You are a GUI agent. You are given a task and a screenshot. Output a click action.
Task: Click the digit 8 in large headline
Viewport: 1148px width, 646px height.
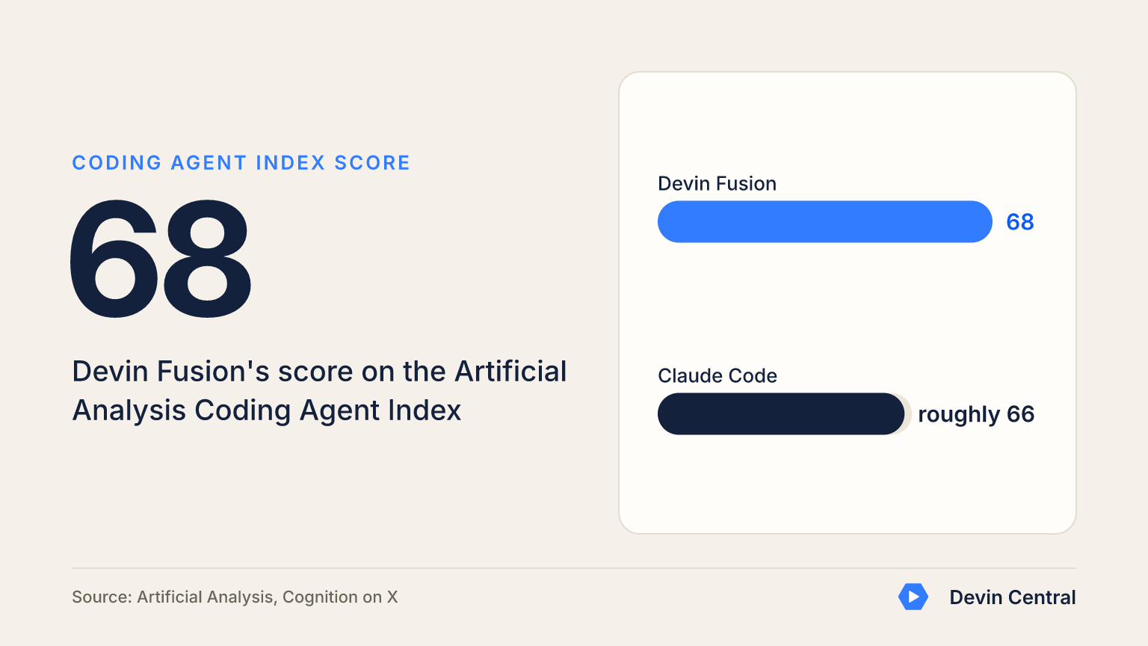[x=208, y=259]
